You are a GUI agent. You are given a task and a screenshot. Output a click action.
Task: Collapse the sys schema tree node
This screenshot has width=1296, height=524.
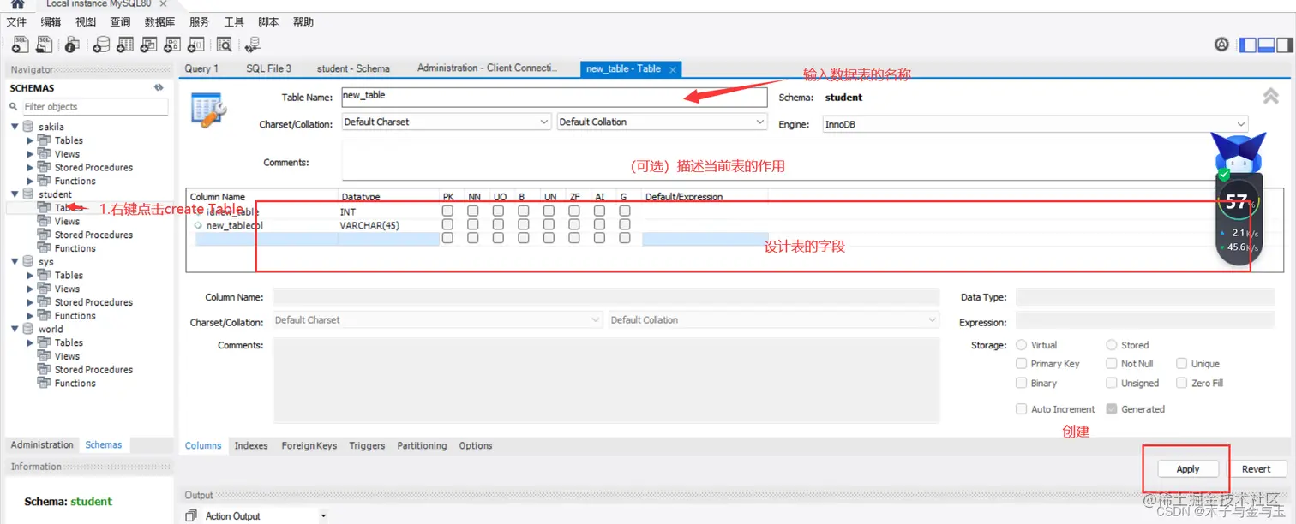tap(15, 261)
